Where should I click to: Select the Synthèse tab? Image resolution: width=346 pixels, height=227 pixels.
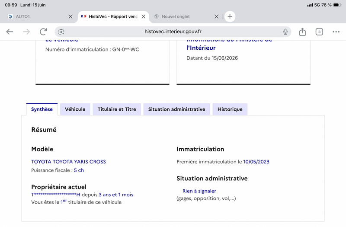coord(42,109)
